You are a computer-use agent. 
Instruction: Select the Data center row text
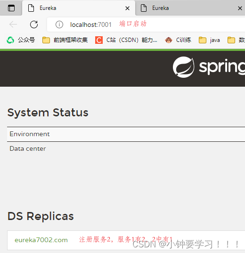point(28,148)
